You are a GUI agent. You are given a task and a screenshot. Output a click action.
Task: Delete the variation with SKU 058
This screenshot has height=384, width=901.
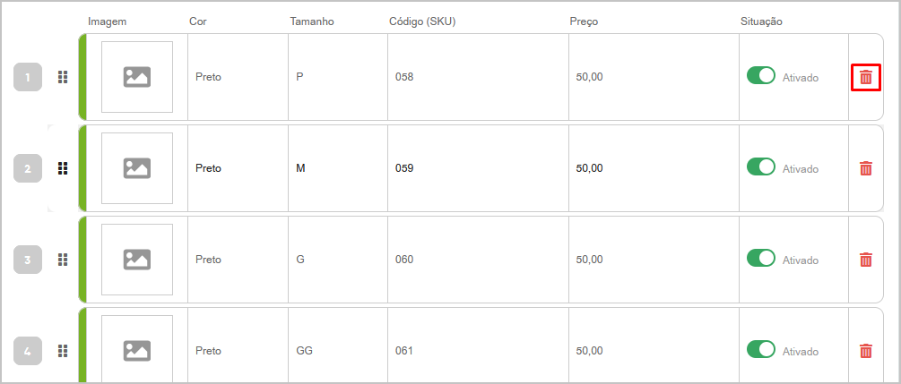[865, 77]
